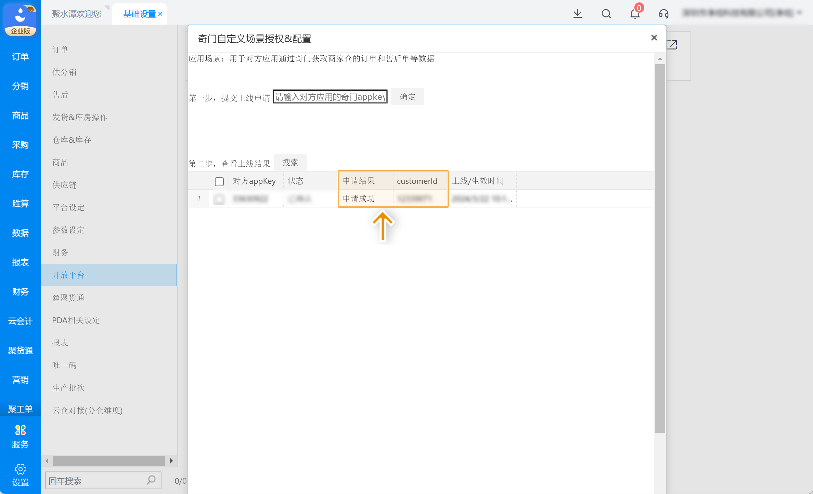Expand the account name dropdown arrow

click(799, 13)
